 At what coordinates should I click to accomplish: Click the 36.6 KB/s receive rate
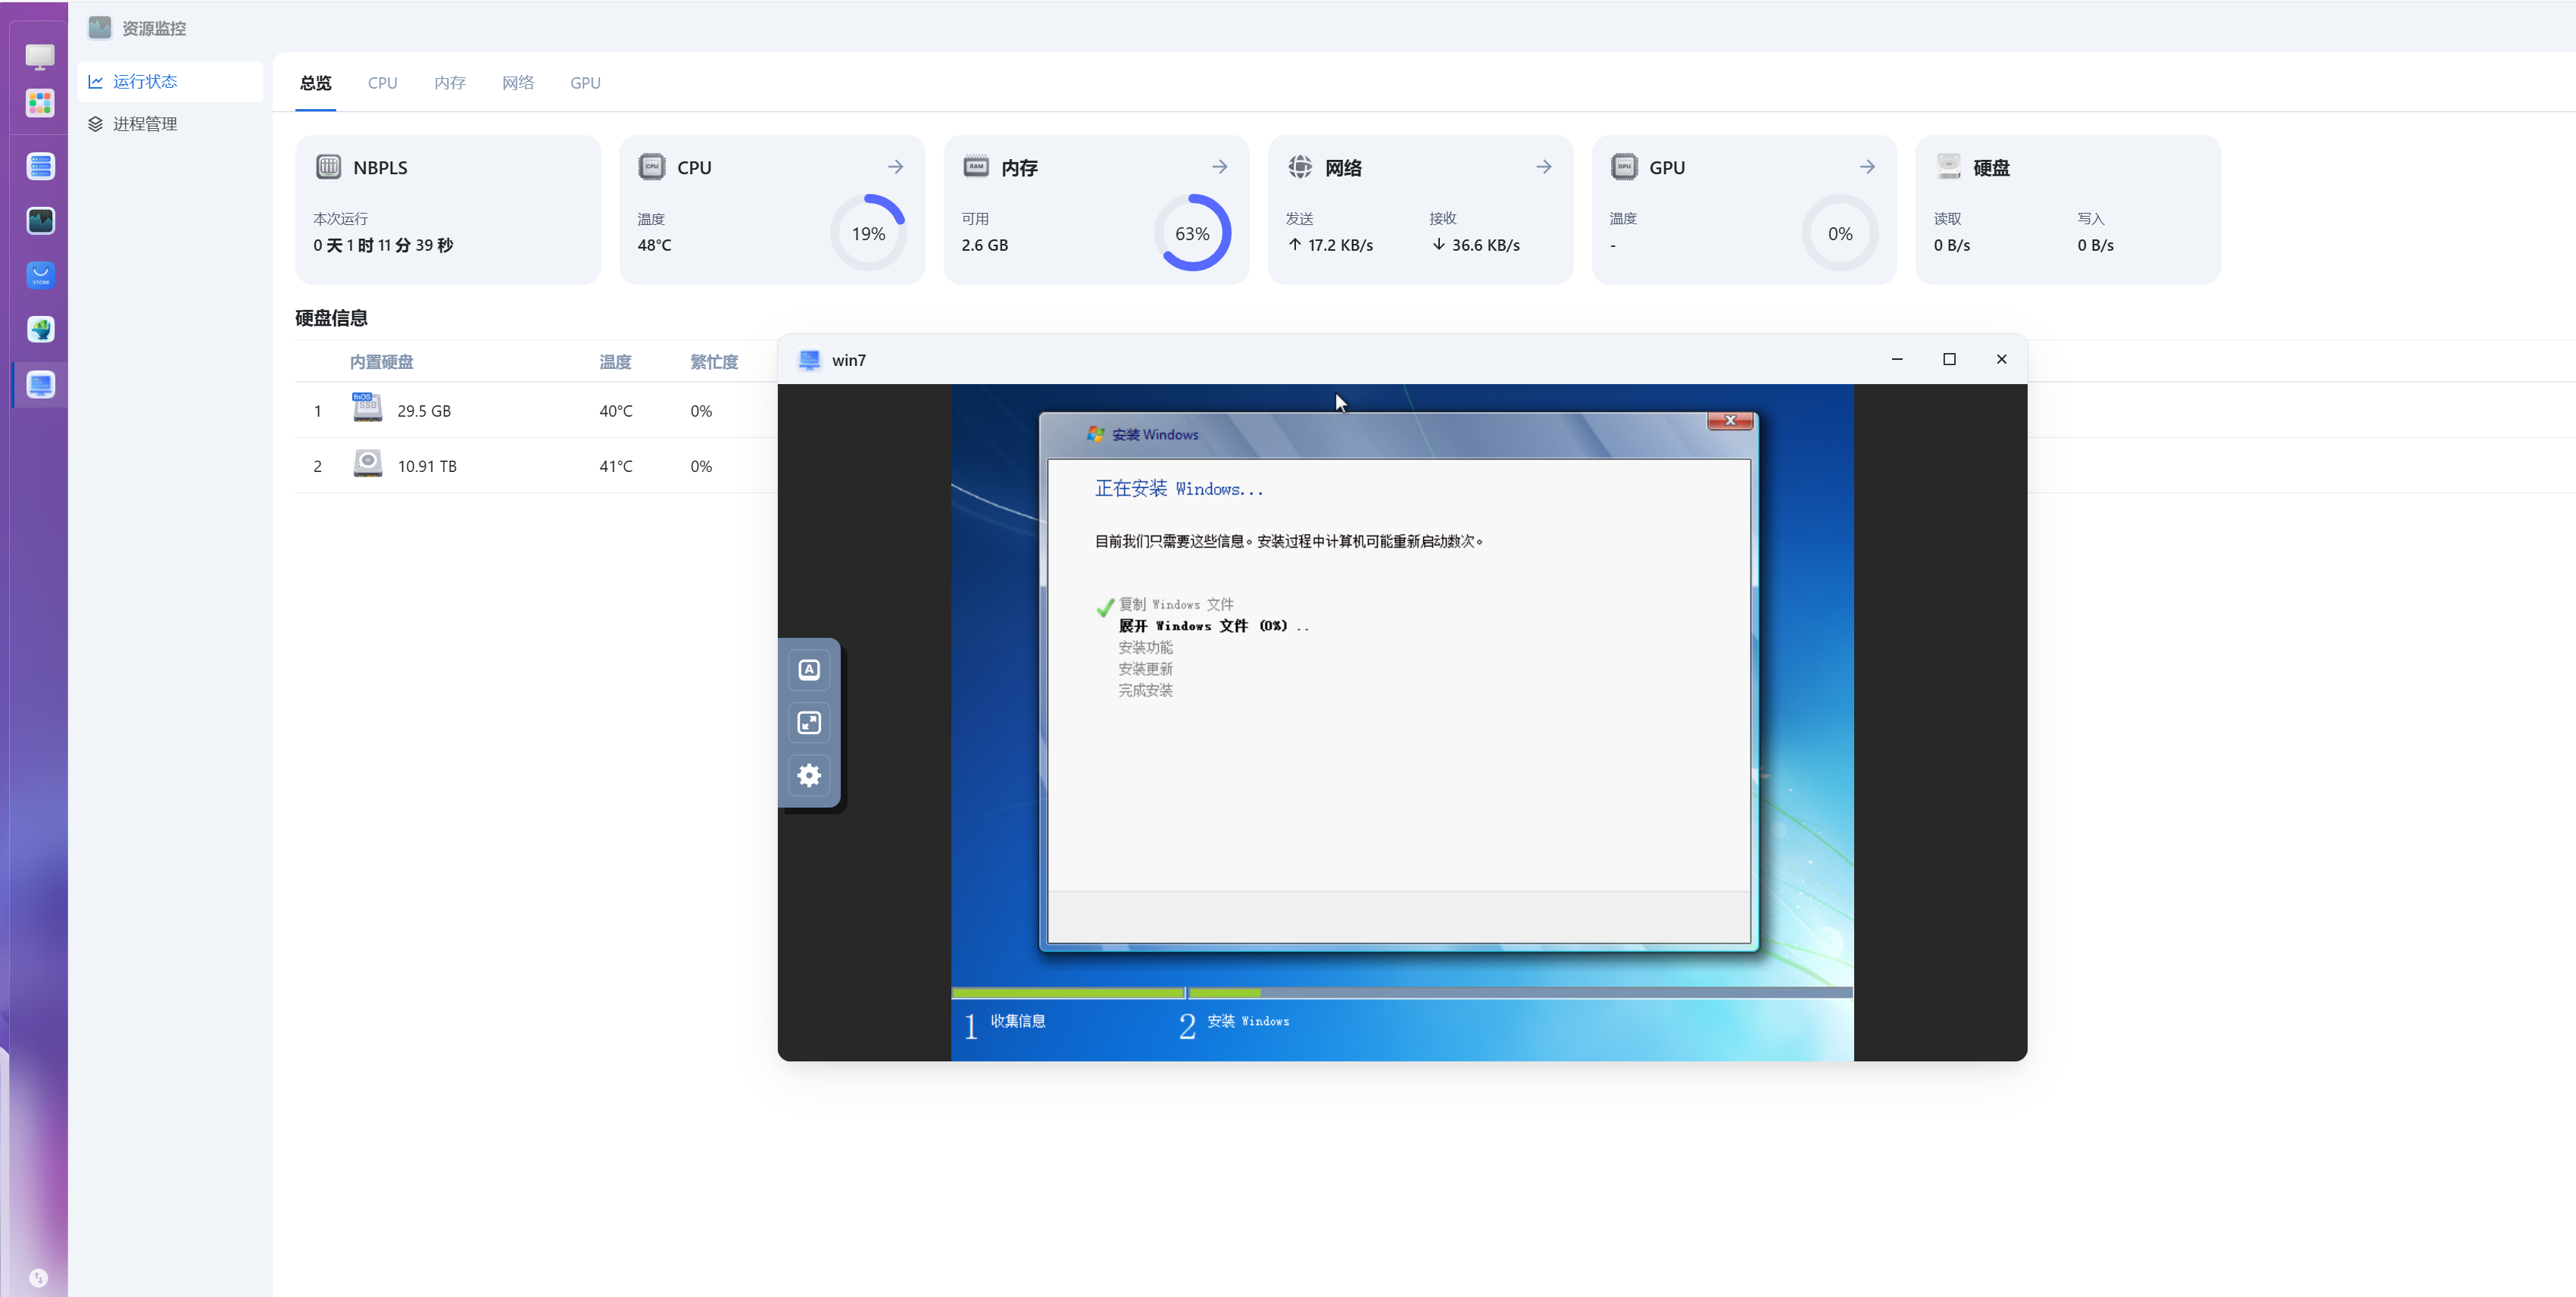[x=1485, y=245]
